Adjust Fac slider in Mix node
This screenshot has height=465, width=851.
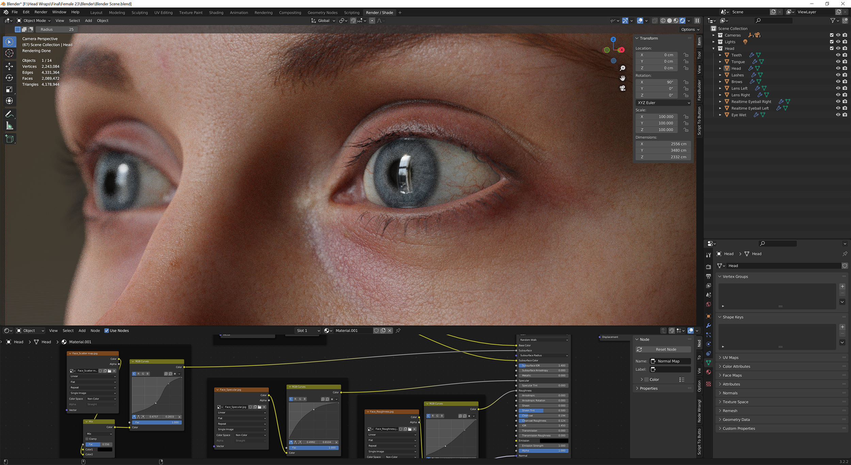click(x=99, y=445)
